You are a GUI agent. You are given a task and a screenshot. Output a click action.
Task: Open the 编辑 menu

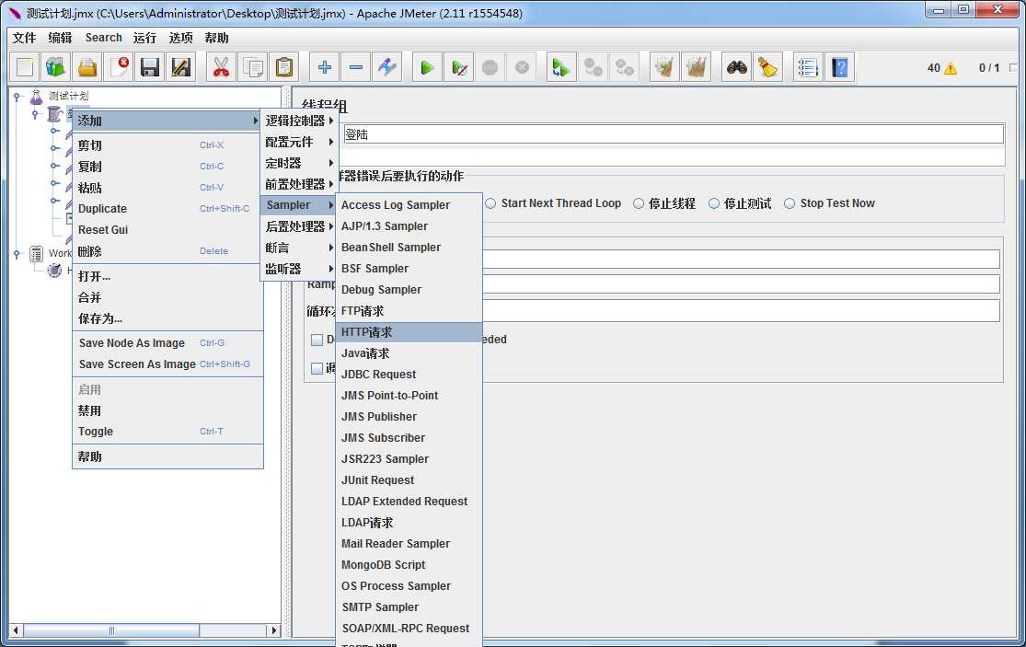click(60, 38)
